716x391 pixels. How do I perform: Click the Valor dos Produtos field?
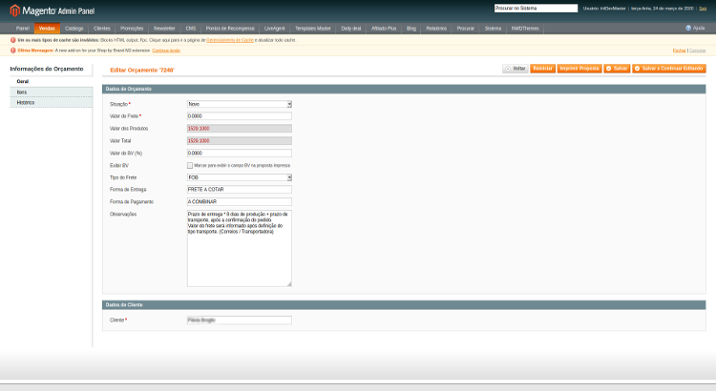(240, 129)
